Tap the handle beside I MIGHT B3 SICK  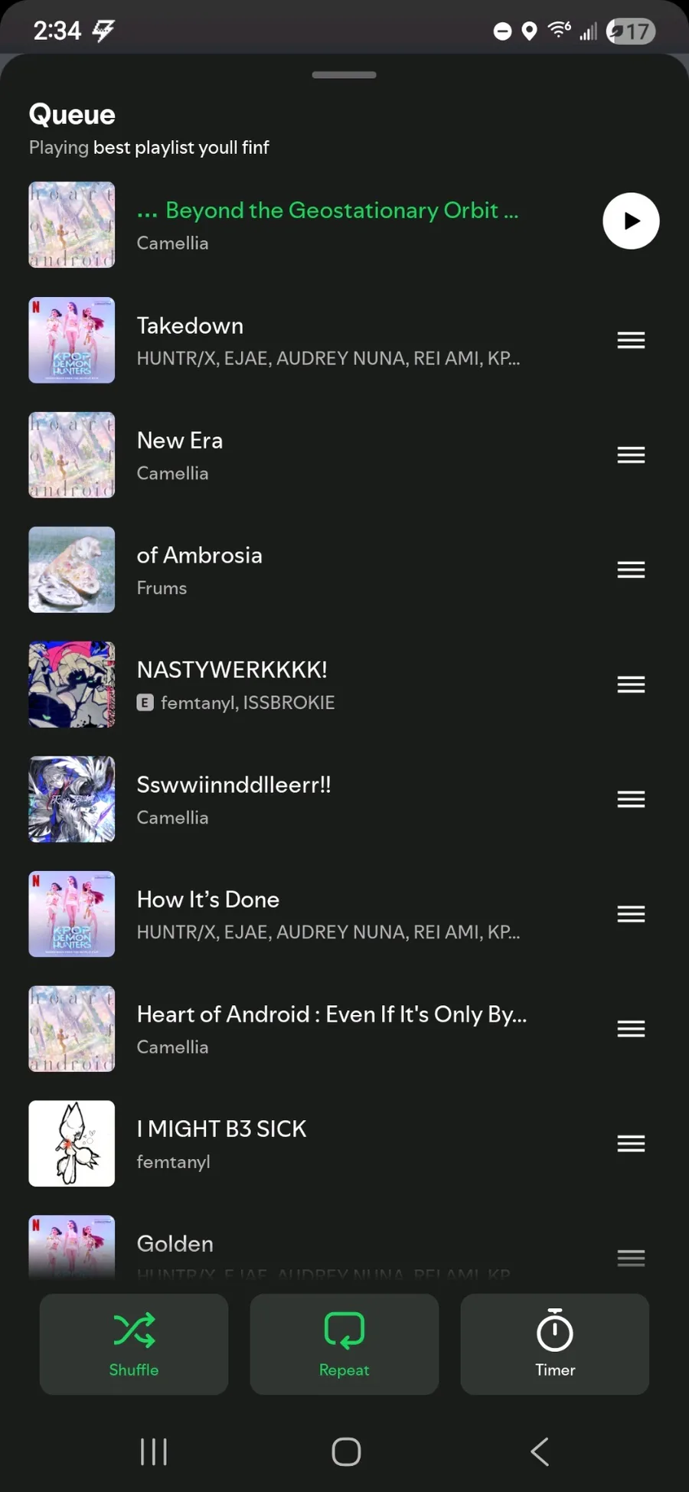coord(631,1144)
